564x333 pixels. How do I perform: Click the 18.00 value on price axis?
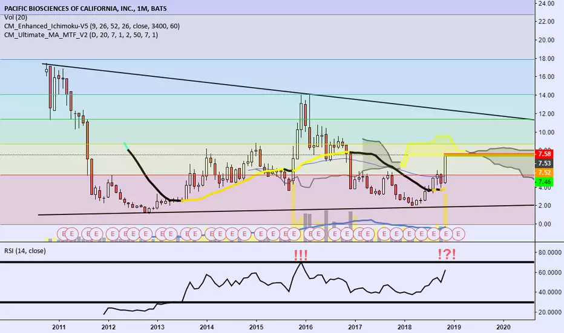pyautogui.click(x=546, y=58)
